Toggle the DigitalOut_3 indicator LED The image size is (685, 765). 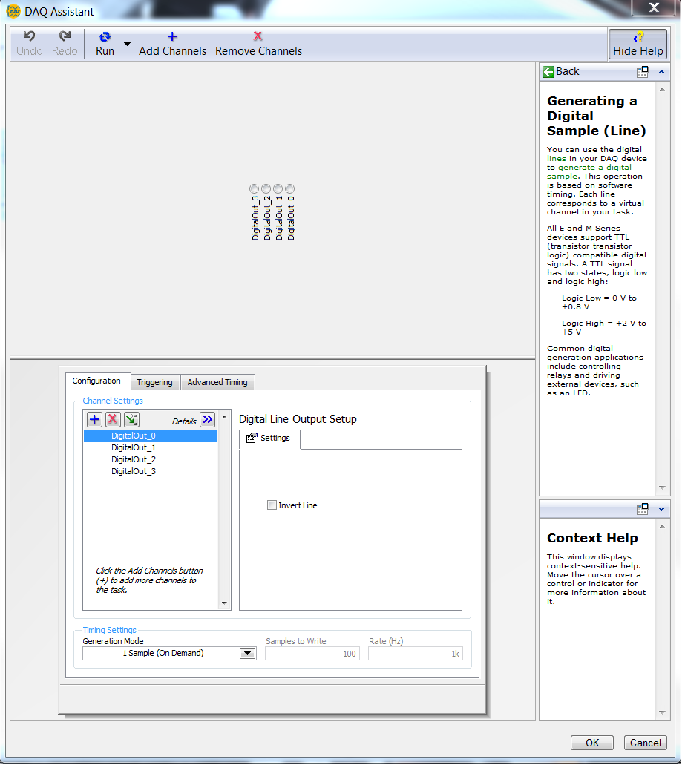[x=255, y=188]
